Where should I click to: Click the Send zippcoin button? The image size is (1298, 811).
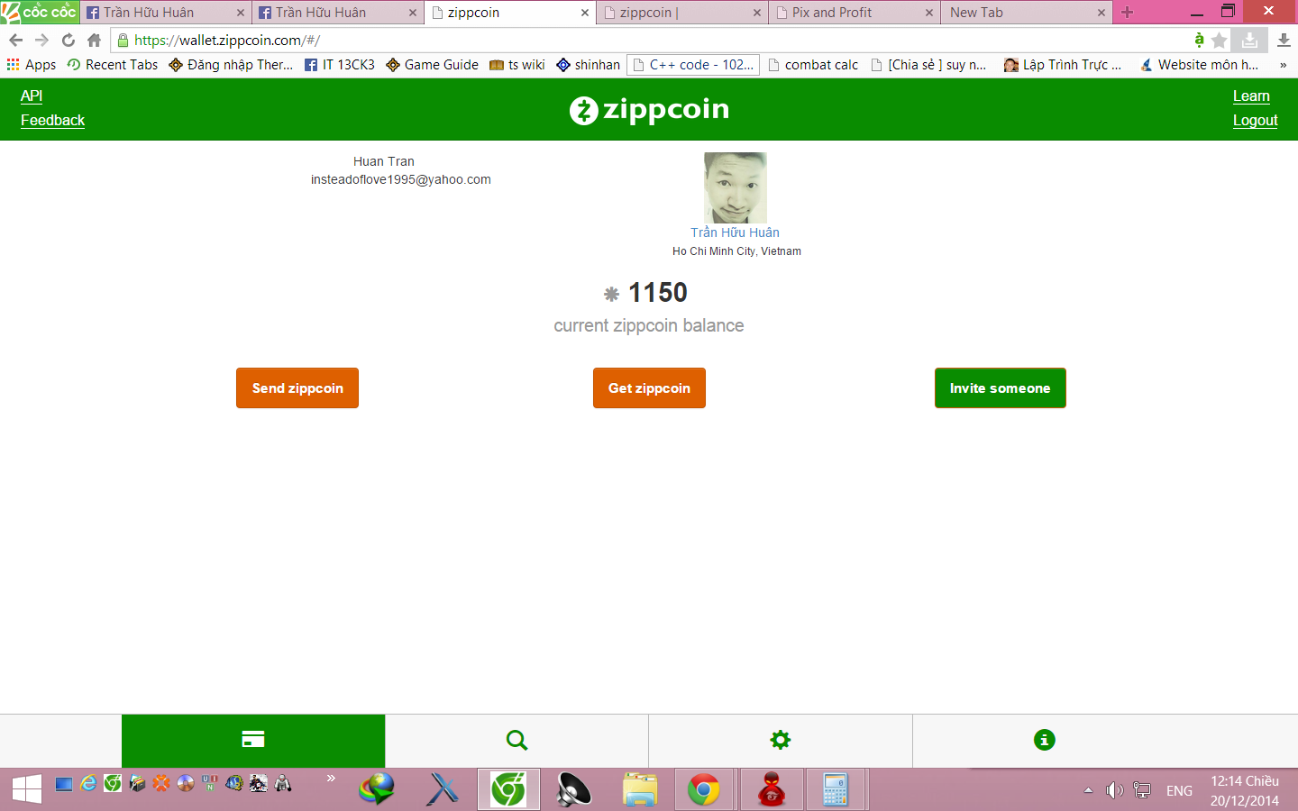coord(297,388)
